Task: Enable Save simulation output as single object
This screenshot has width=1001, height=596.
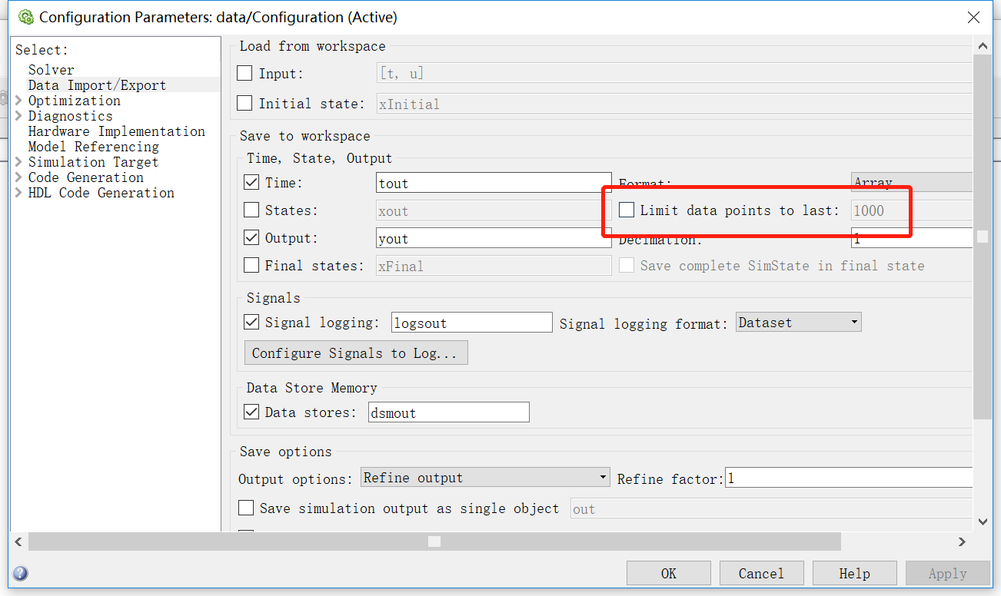Action: click(246, 508)
